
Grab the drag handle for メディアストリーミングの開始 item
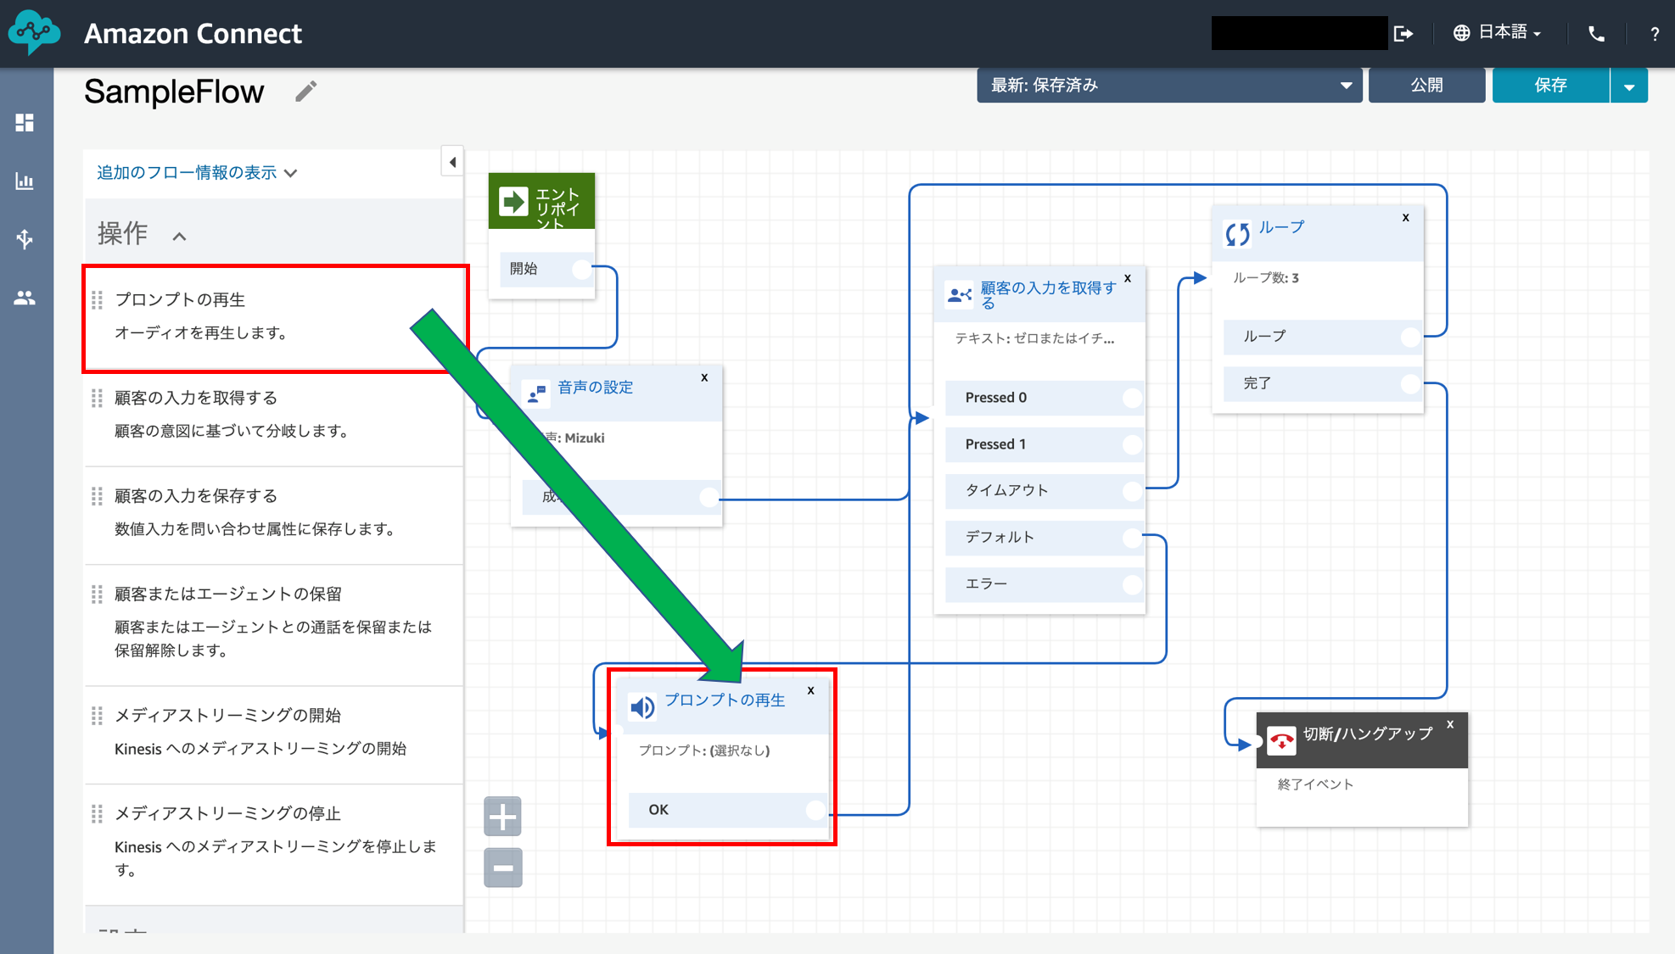pos(98,716)
